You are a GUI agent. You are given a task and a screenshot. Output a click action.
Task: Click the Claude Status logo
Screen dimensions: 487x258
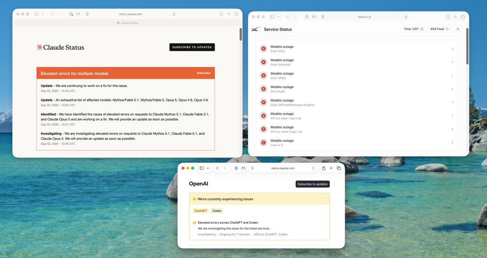(x=60, y=47)
